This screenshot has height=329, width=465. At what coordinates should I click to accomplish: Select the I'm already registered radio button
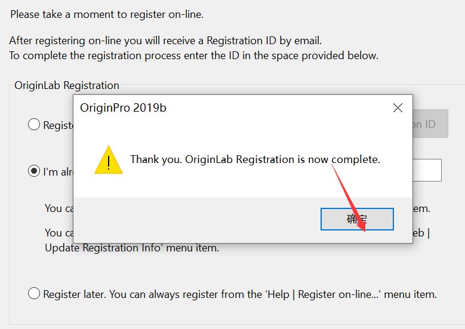pos(34,171)
